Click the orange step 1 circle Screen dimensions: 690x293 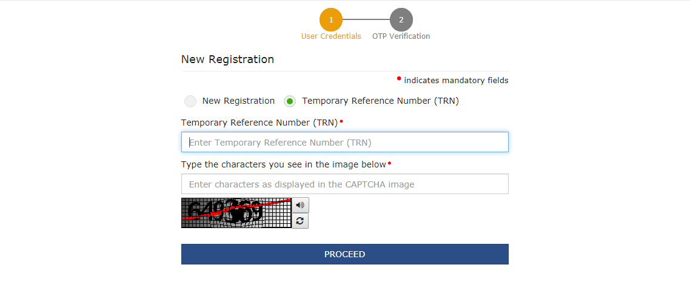click(331, 20)
